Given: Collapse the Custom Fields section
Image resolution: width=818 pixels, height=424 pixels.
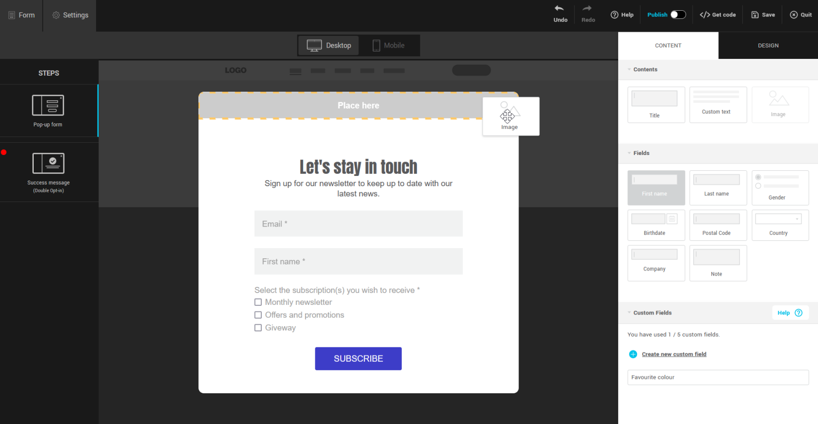Looking at the screenshot, I should (629, 313).
